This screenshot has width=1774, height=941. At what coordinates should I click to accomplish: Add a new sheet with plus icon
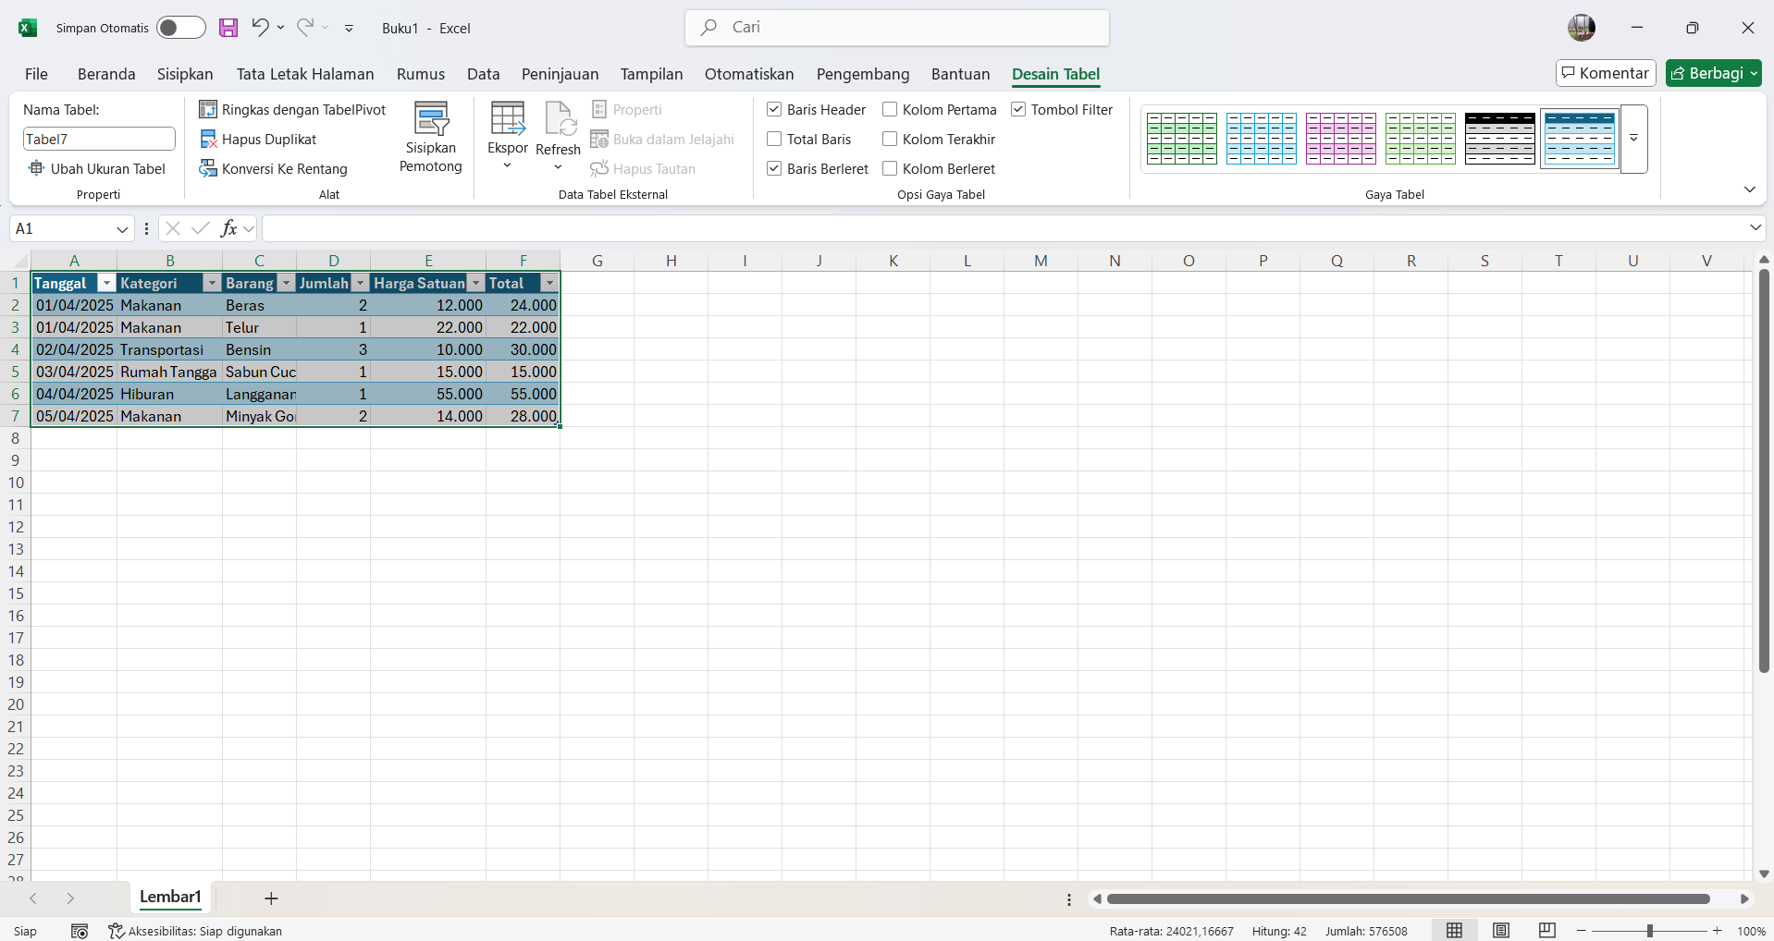[x=271, y=898]
